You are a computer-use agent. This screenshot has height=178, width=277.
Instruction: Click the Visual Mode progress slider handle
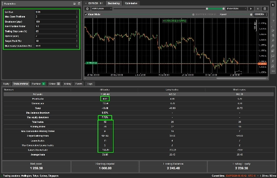(193, 14)
